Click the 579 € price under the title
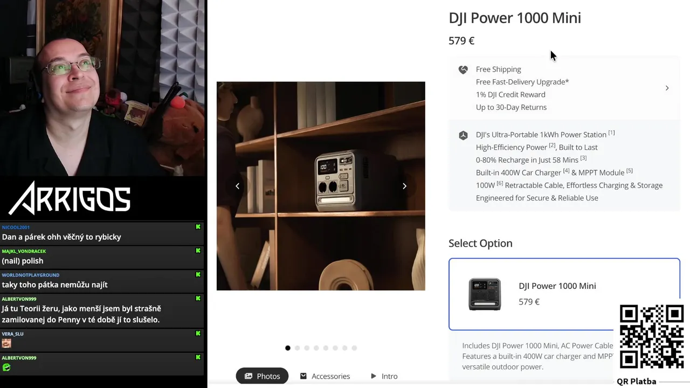 coord(461,41)
